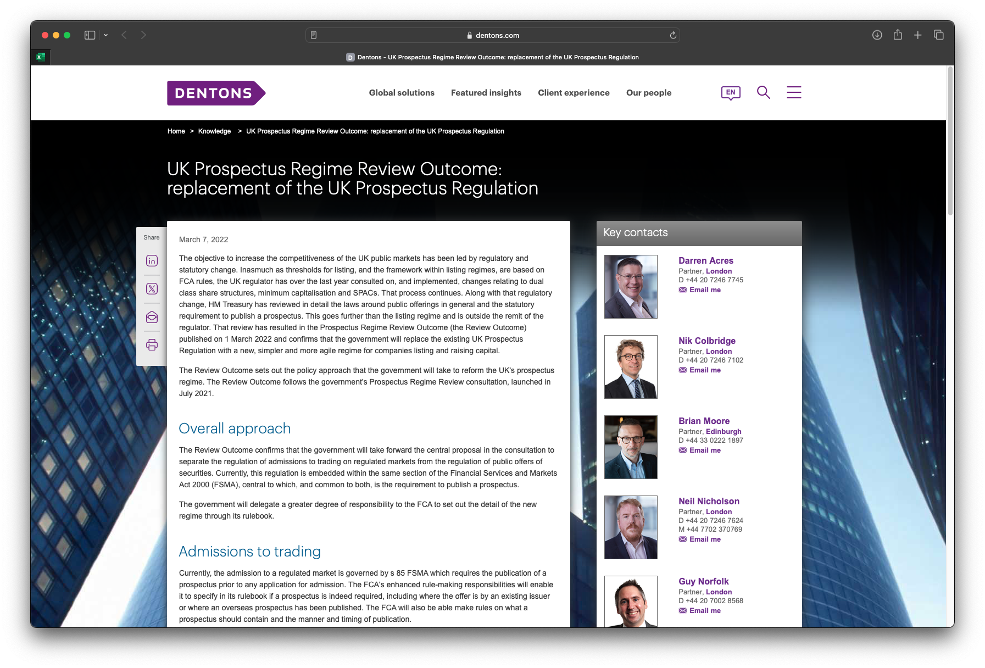Click Knowledge breadcrumb link

point(214,131)
